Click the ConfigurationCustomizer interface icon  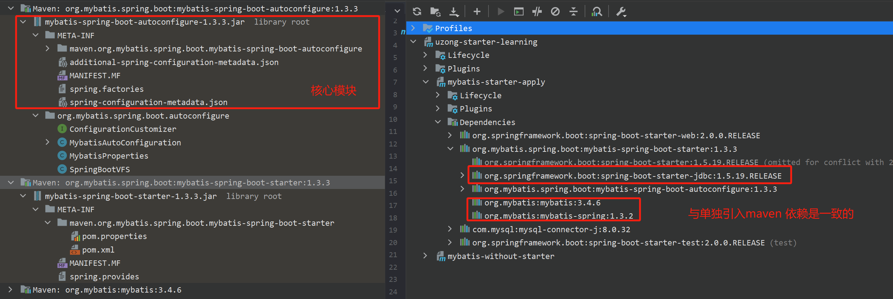point(62,129)
